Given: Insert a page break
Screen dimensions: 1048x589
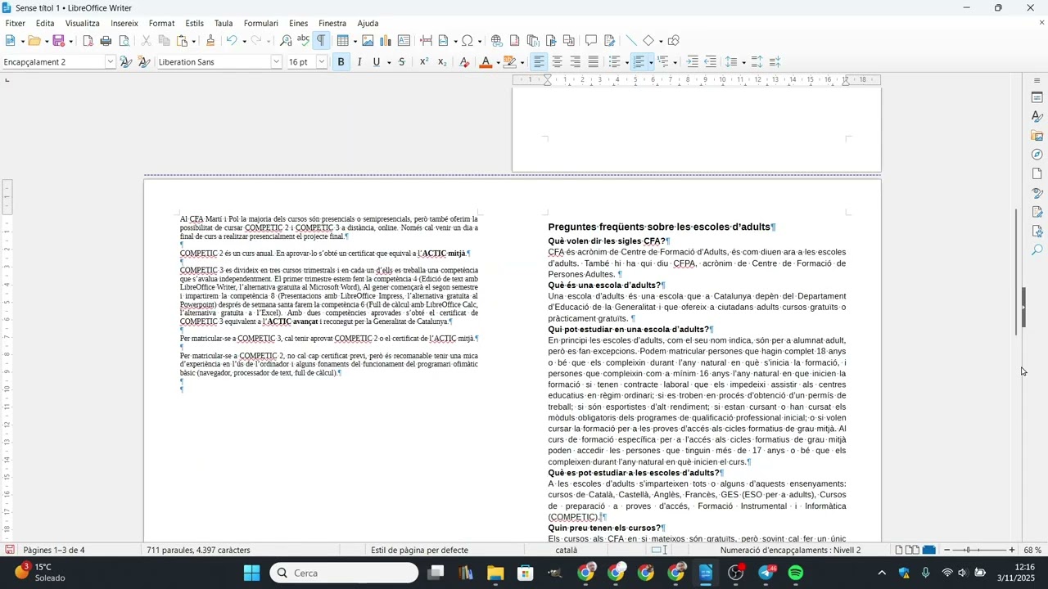Looking at the screenshot, I should tap(426, 41).
